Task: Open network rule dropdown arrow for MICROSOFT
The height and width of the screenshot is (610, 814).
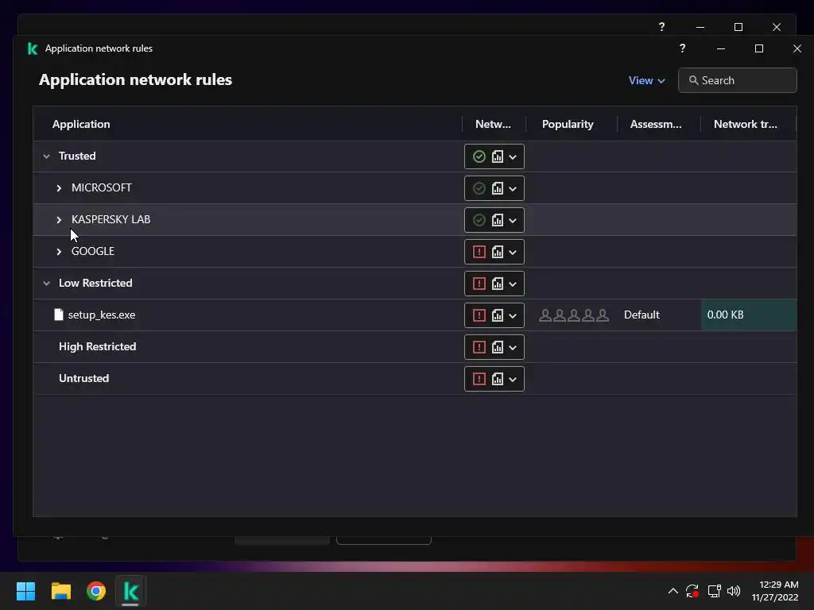Action: pyautogui.click(x=513, y=189)
